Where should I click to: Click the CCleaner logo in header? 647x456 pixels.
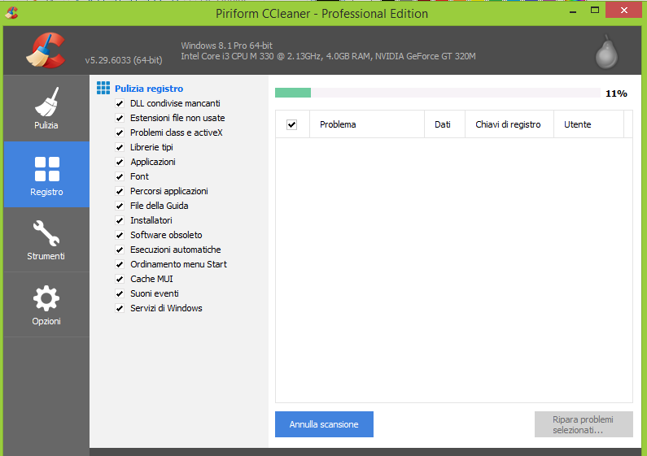click(46, 50)
